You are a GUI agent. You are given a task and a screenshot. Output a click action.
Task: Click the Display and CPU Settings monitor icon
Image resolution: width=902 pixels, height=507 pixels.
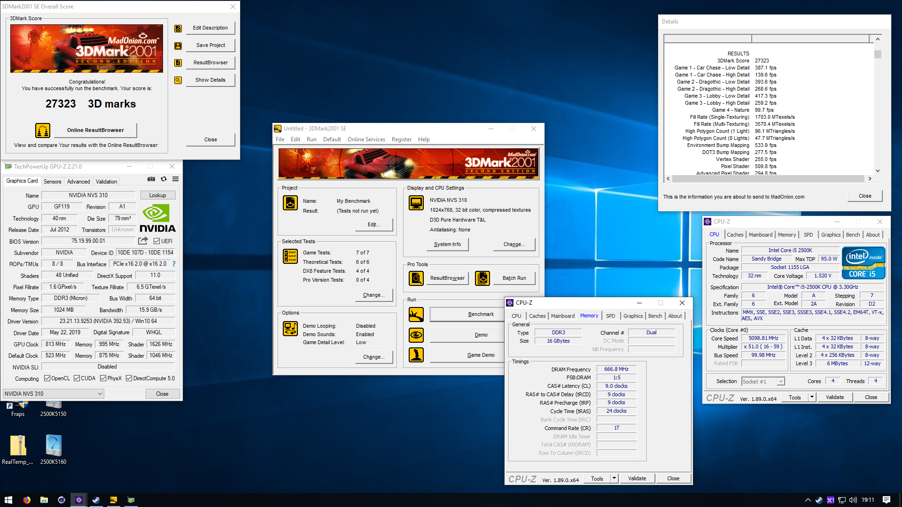[x=416, y=203]
